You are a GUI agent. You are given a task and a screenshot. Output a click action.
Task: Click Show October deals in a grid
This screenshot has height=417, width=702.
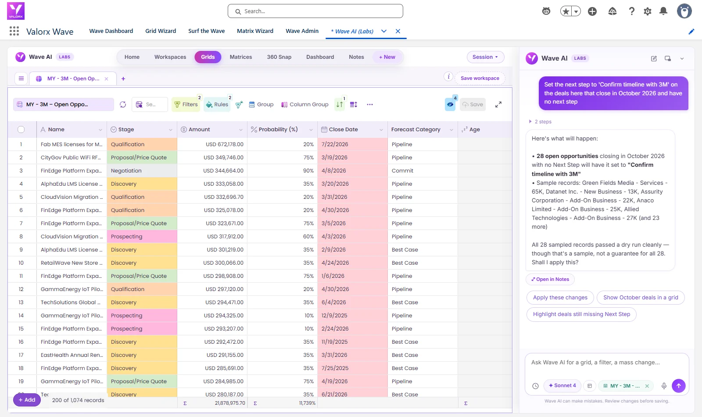(x=641, y=298)
